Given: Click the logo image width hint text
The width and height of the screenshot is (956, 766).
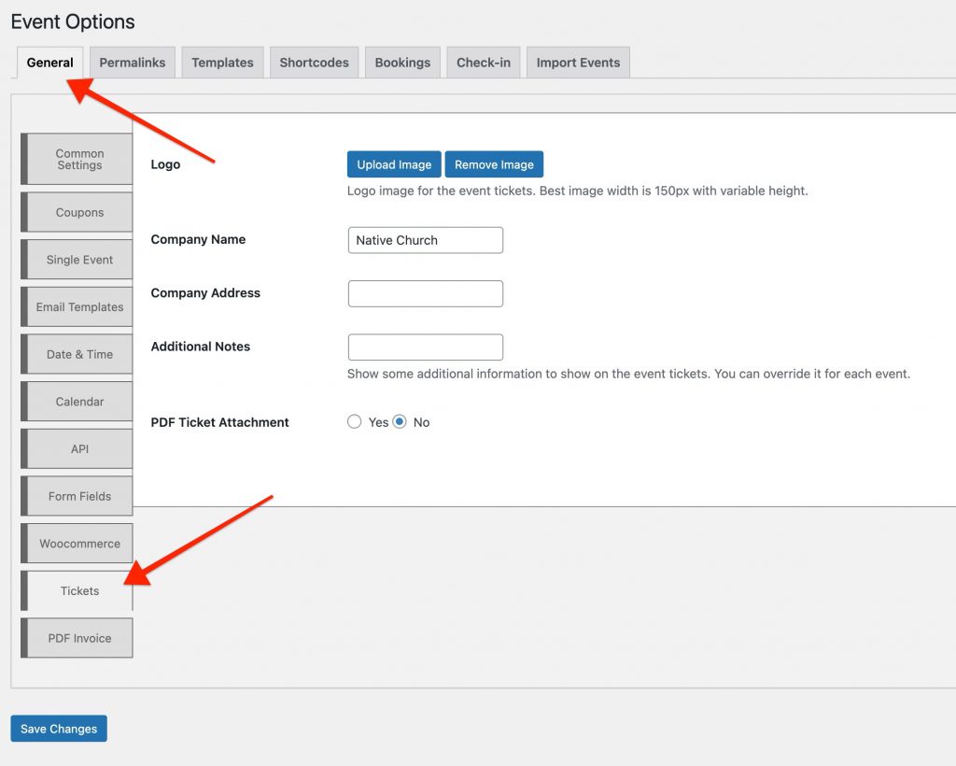Looking at the screenshot, I should [577, 191].
